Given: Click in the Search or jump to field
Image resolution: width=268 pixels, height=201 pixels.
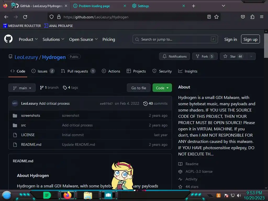Looking at the screenshot, I should pos(175,39).
